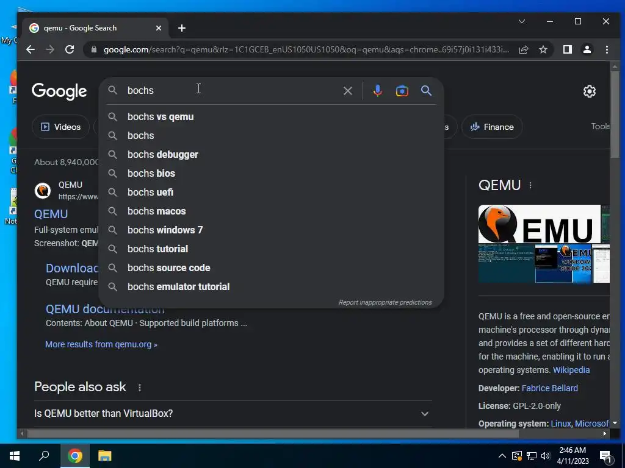The image size is (625, 468).
Task: Click the padlock site info icon
Action: click(94, 49)
